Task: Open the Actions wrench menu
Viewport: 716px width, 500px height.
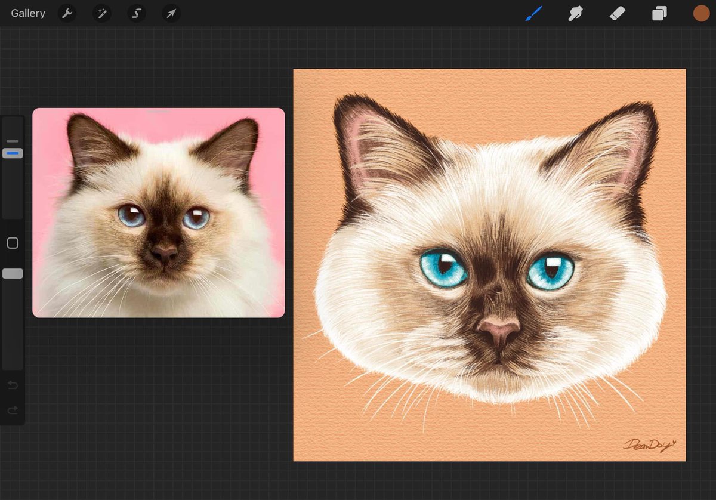Action: tap(67, 13)
